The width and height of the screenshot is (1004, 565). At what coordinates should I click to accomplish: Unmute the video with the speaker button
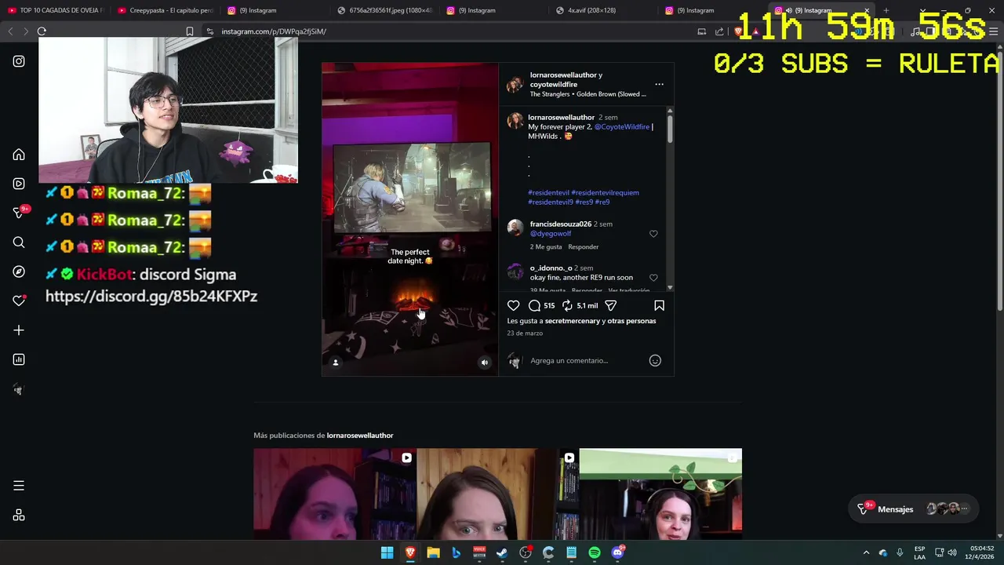(x=484, y=363)
